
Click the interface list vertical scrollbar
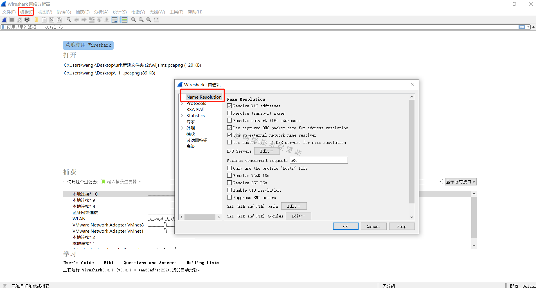point(474,217)
